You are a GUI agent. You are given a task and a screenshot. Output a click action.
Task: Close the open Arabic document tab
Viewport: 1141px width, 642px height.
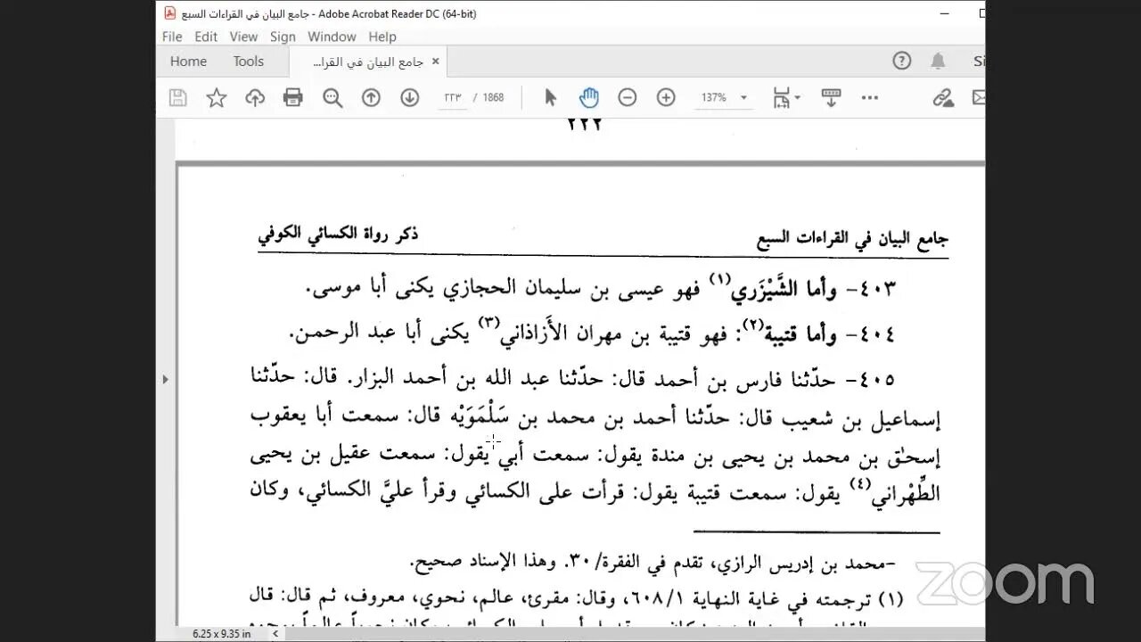pos(435,62)
